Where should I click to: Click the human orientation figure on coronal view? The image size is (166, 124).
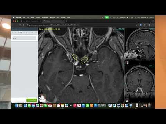[127, 100]
